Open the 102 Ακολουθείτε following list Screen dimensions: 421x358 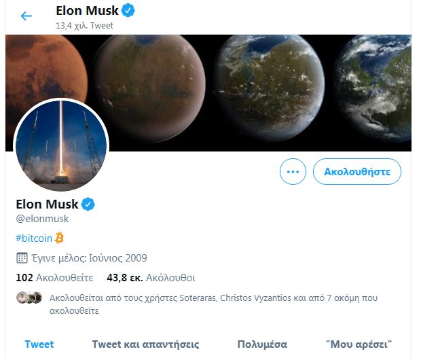(54, 277)
